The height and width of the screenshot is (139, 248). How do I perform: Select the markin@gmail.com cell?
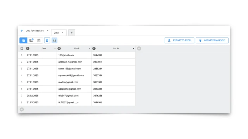pyautogui.click(x=74, y=82)
